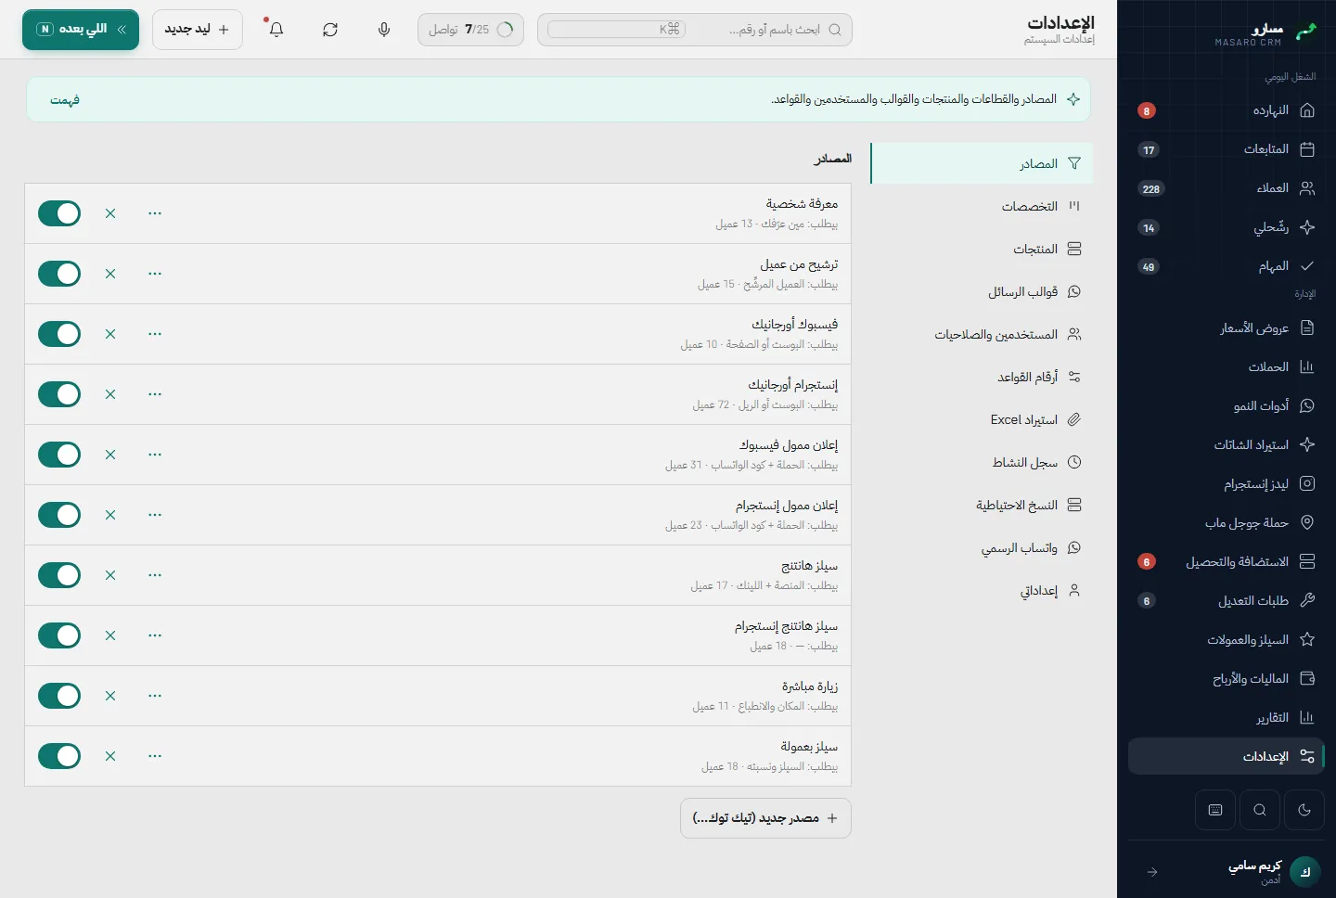Open more options for سيلز بعمولة
Viewport: 1336px width, 898px height.
click(155, 756)
